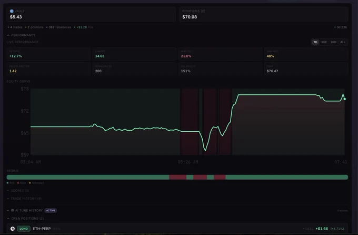Viewport: 358px width, 235px height.
Task: Click the Vault $5.43 card
Action: click(x=91, y=14)
